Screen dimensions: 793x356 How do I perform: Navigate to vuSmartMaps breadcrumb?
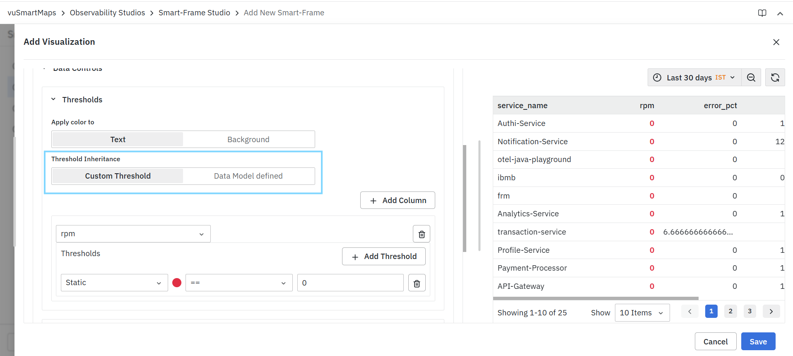(32, 13)
